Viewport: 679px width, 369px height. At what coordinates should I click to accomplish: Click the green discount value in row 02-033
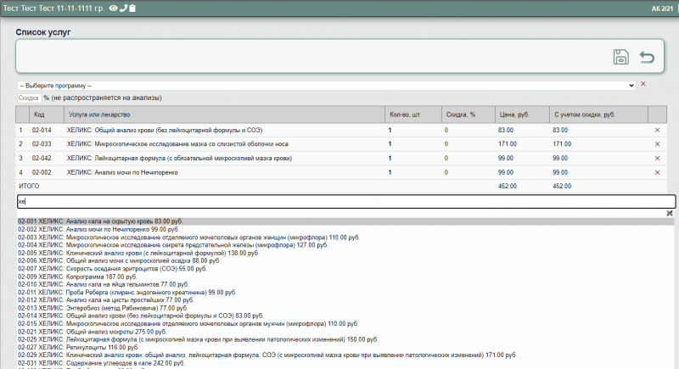(x=446, y=144)
